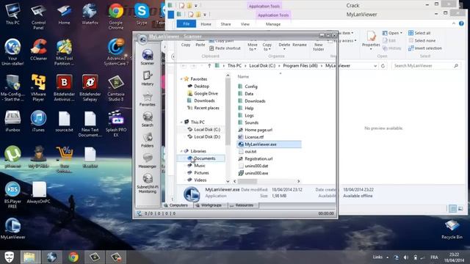Open Messenger in MyLanViewer sidebar
This screenshot has height=264, width=470.
click(x=148, y=161)
